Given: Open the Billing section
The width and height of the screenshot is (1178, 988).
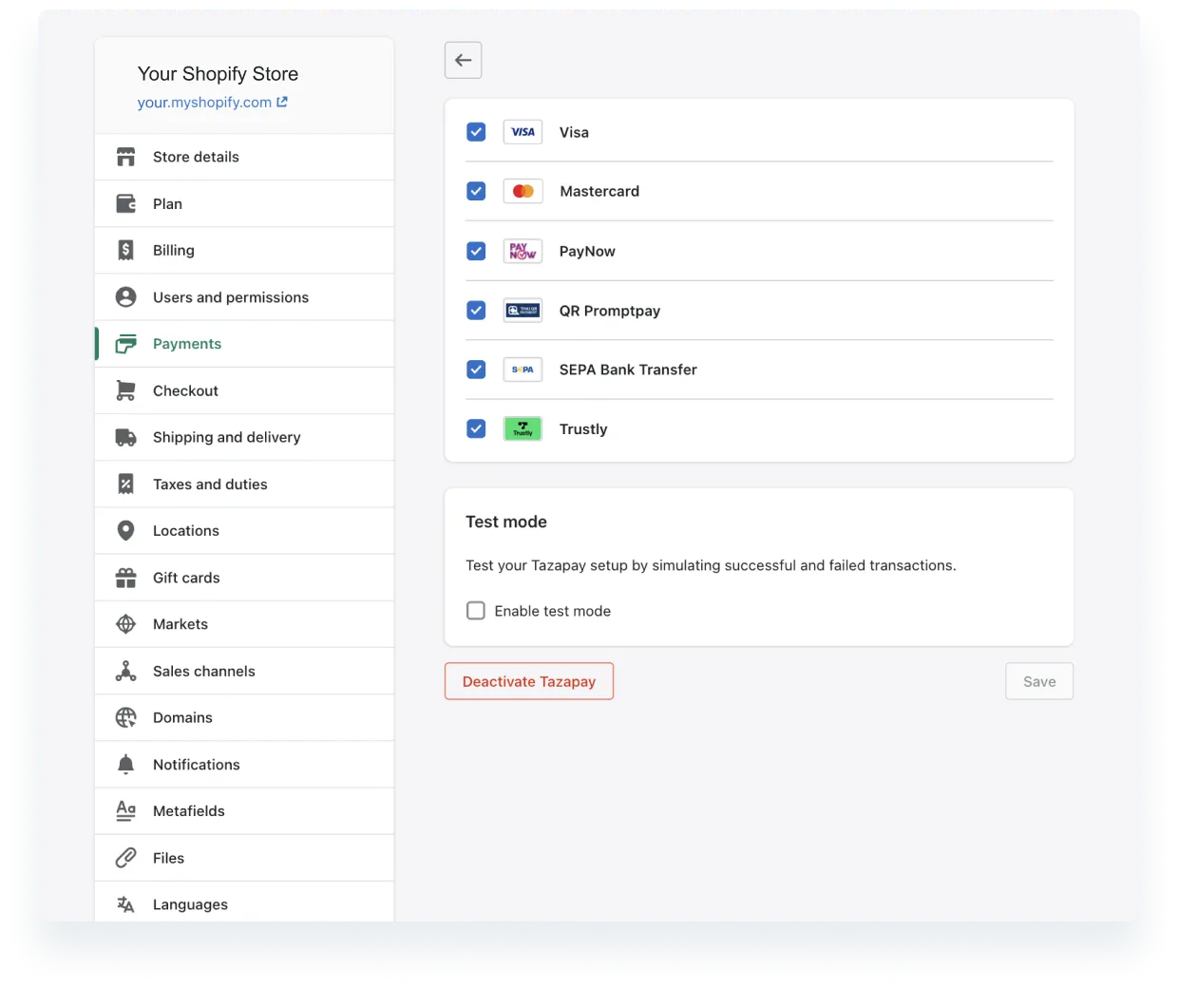Looking at the screenshot, I should (x=244, y=250).
